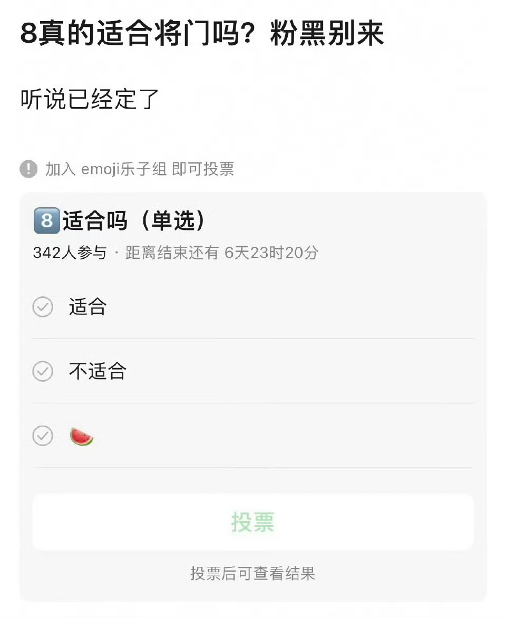Click the gray exclamation notice icon
The width and height of the screenshot is (506, 618).
(28, 169)
